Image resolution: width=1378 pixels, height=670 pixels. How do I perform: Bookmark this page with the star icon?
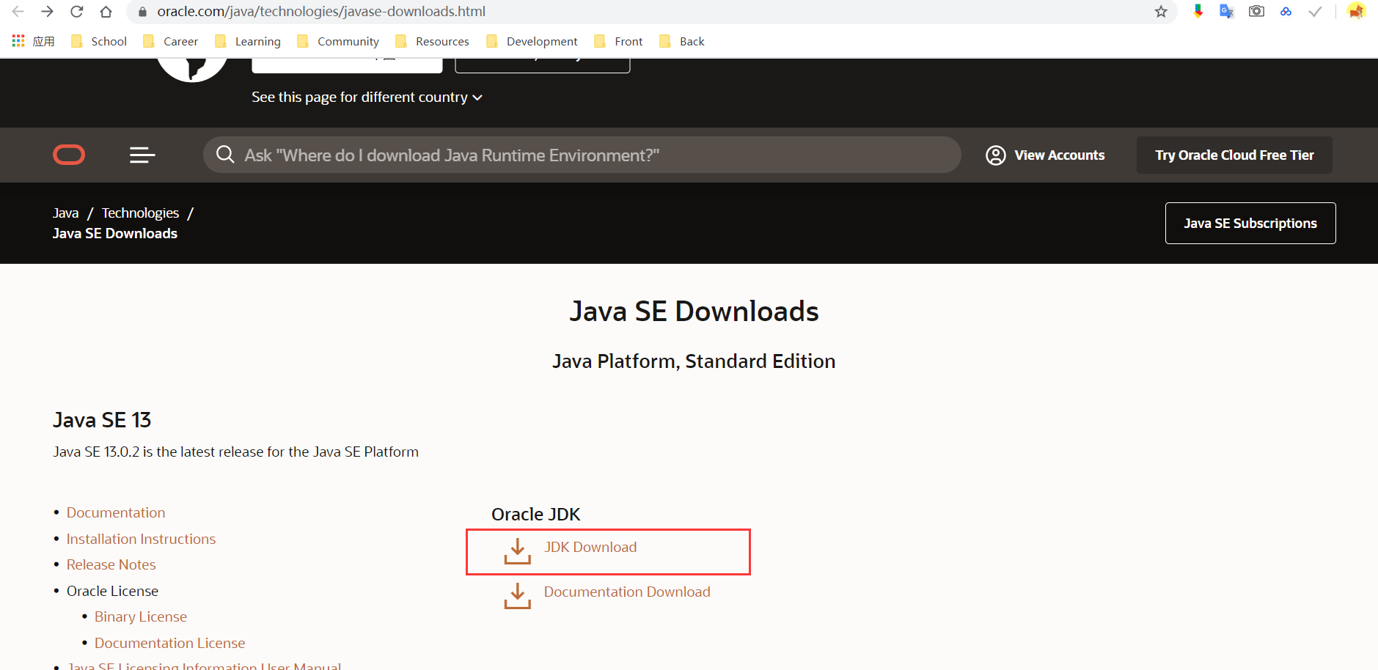coord(1159,12)
